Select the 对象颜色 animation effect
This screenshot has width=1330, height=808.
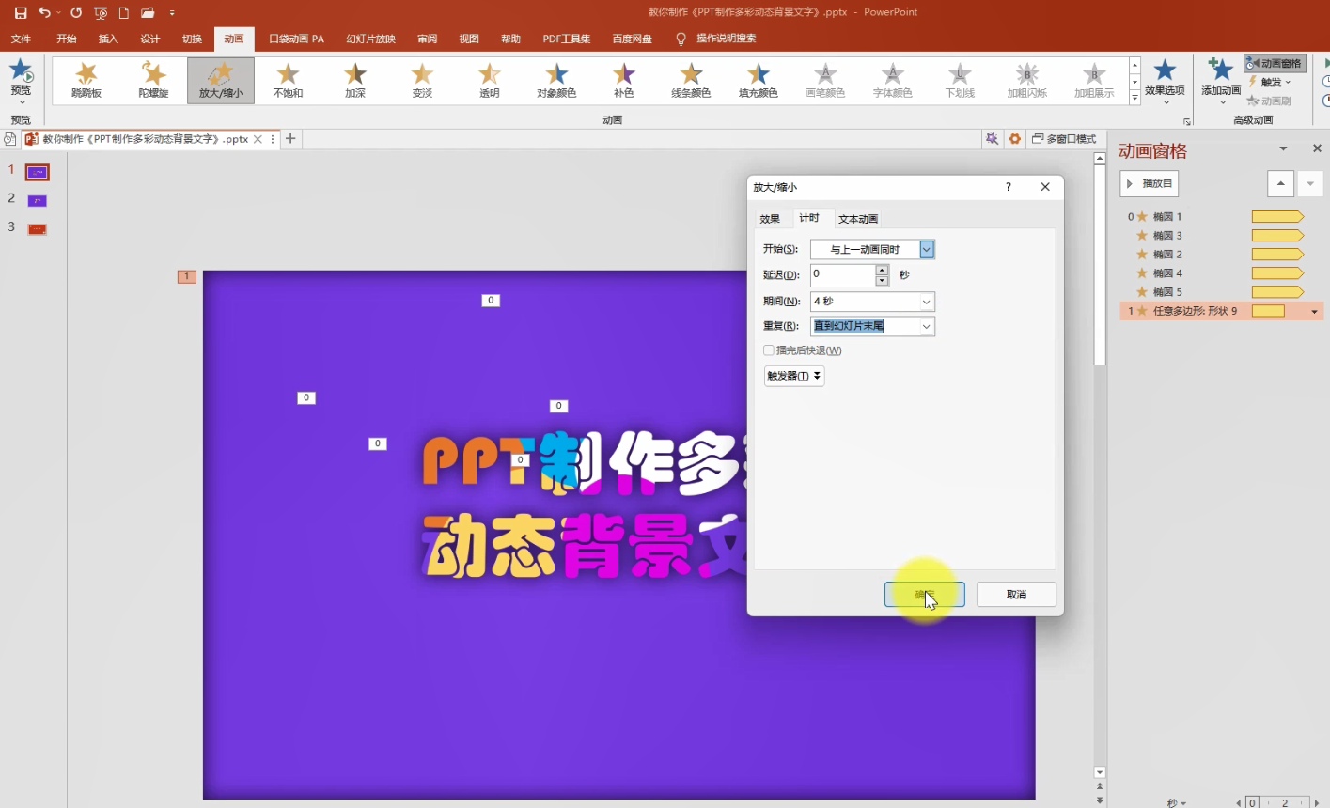coord(556,81)
